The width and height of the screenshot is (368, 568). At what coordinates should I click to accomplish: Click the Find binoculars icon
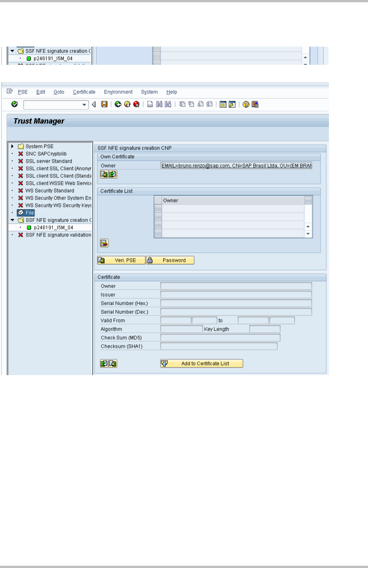(159, 104)
